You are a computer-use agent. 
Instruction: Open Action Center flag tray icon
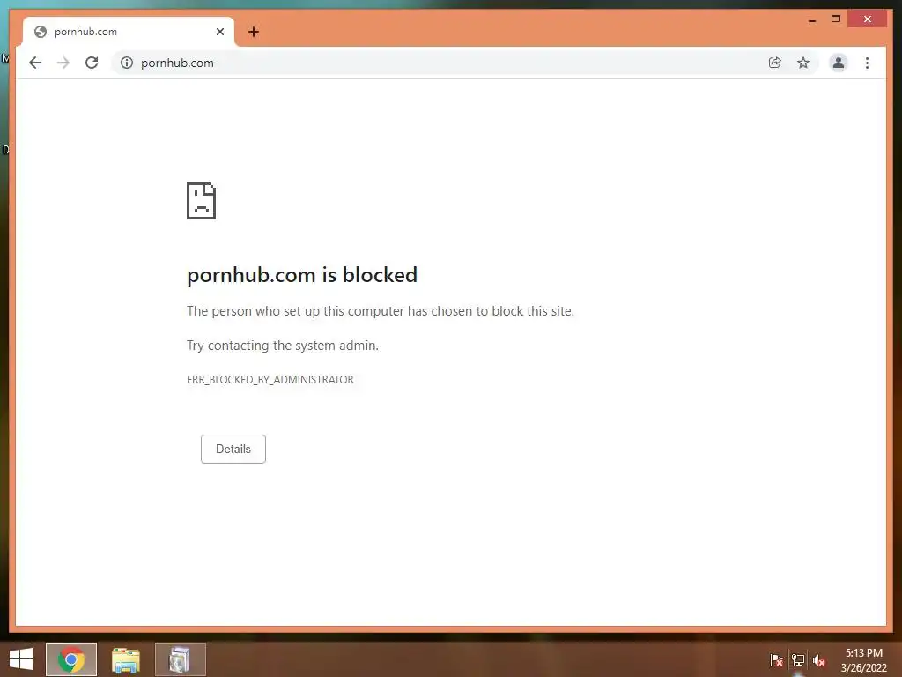(776, 660)
